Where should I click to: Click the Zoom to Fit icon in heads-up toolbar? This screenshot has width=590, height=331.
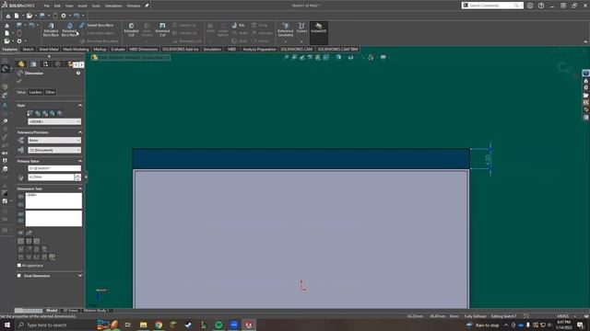(286, 57)
